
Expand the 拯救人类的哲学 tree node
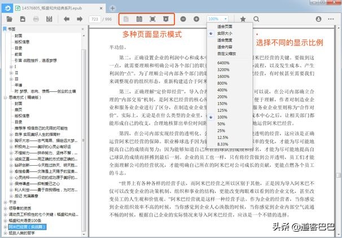point(5,233)
